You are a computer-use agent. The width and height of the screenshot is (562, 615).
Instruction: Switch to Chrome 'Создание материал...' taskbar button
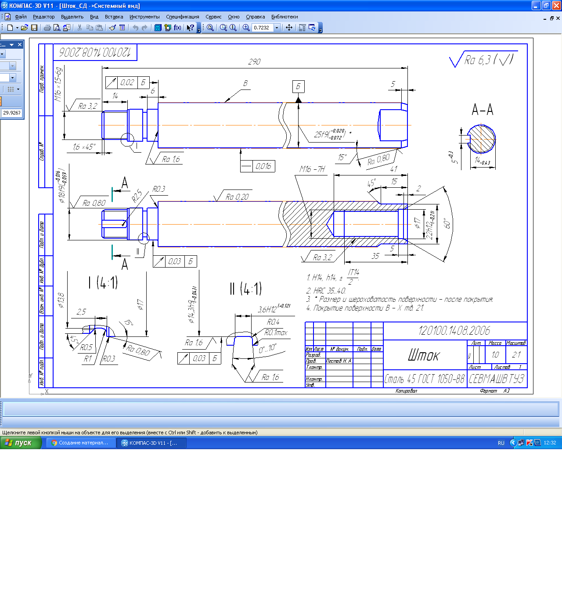tap(81, 443)
